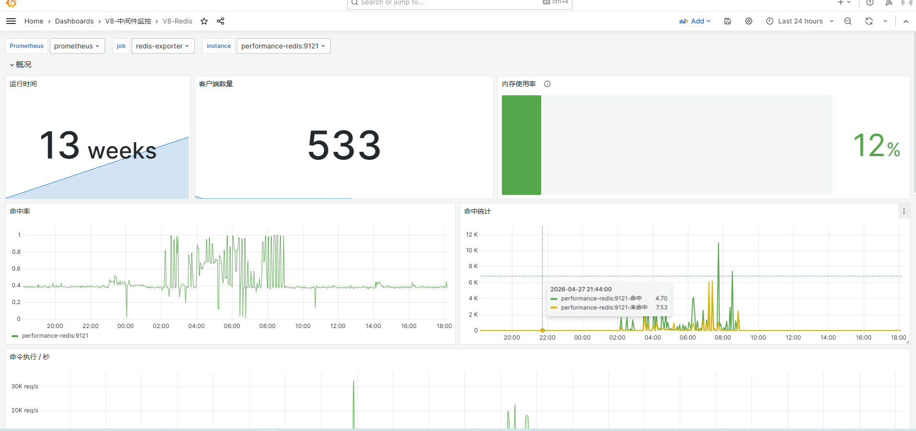Open dashboard settings gear icon
Image resolution: width=916 pixels, height=431 pixels.
(x=749, y=21)
